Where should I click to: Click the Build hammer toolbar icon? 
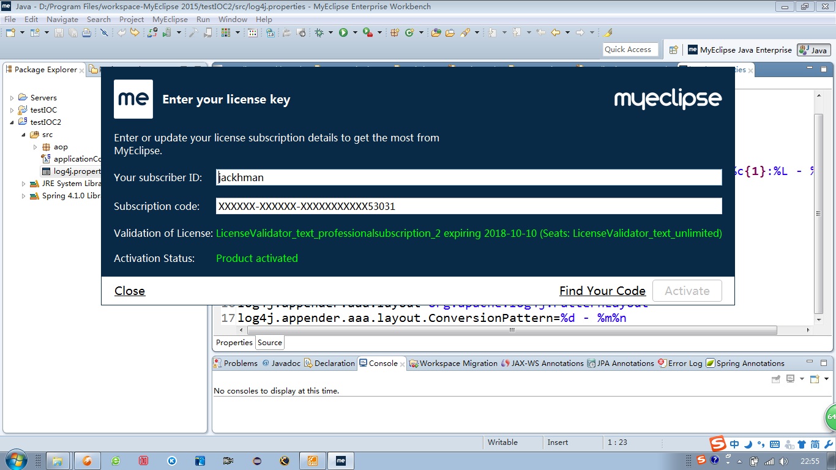pyautogui.click(x=193, y=32)
